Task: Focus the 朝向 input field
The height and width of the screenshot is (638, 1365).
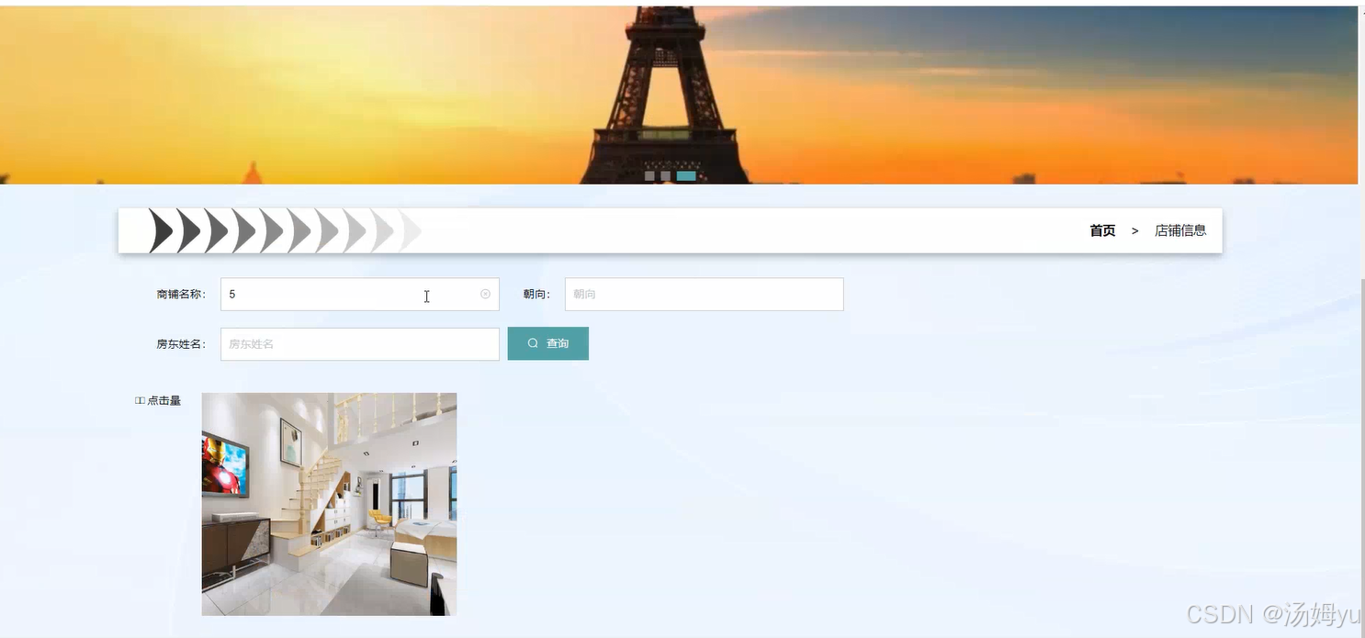Action: point(704,295)
